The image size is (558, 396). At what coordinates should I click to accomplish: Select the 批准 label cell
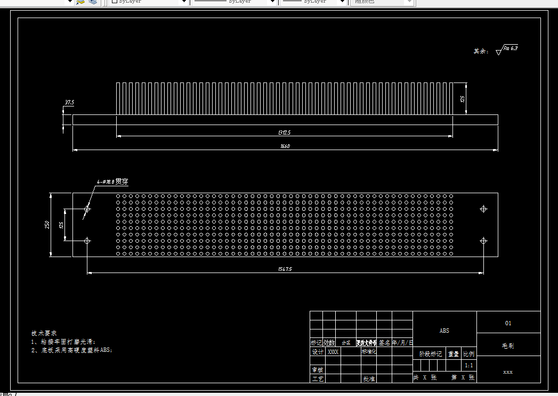369,378
